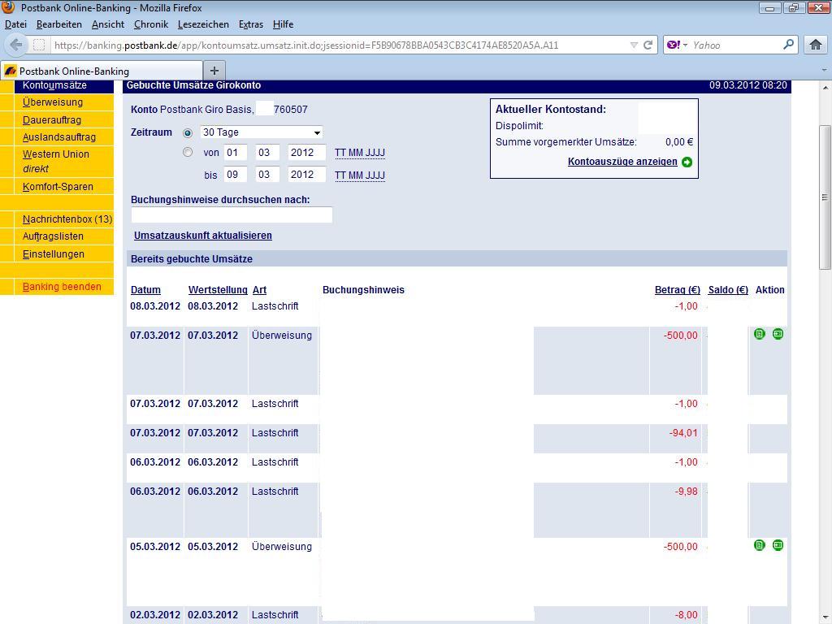Click the TT MM JJJJ link beside the von date
Viewport: 832px width, 624px height.
pyautogui.click(x=360, y=153)
